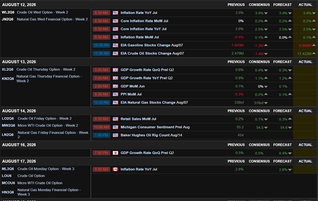Click the US flag beside Inflation Rate YoY Jul
The width and height of the screenshot is (318, 201).
pos(116,13)
